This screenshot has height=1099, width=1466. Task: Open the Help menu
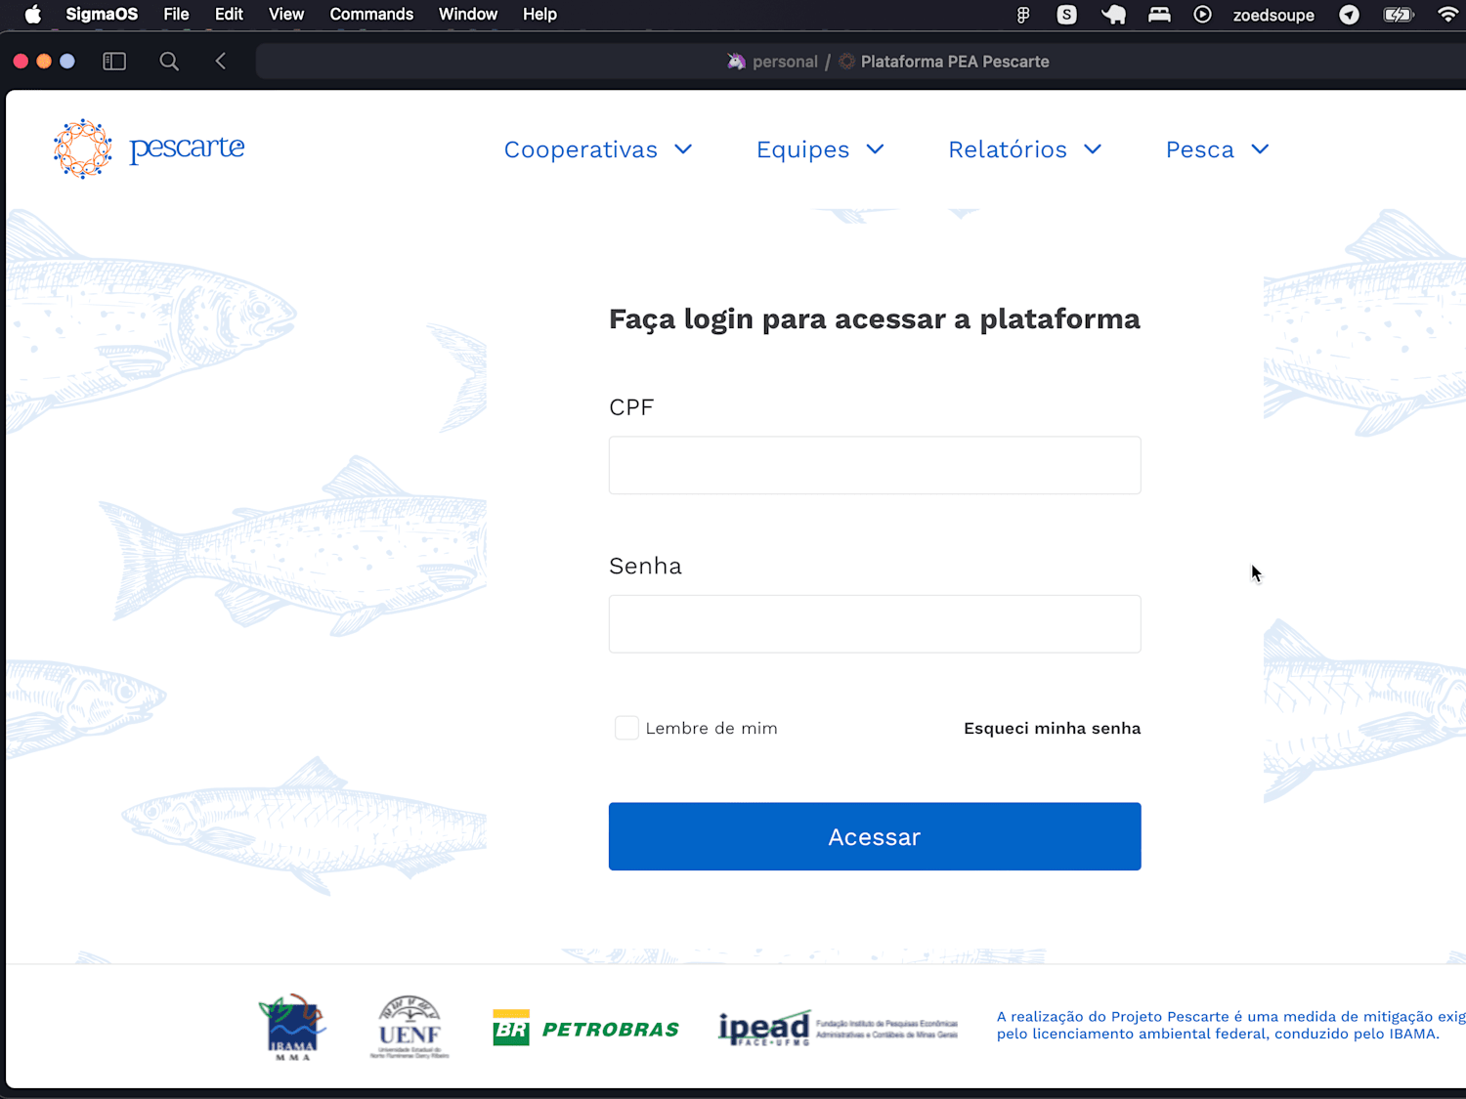pos(539,15)
